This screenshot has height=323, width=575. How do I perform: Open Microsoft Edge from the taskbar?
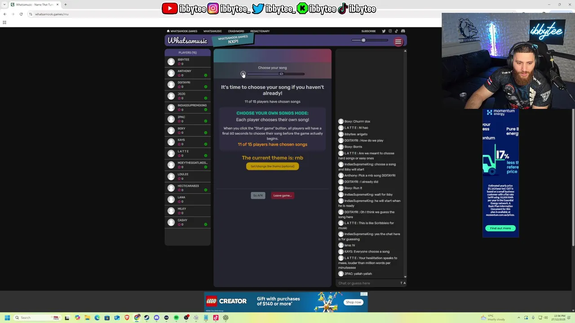click(x=97, y=318)
